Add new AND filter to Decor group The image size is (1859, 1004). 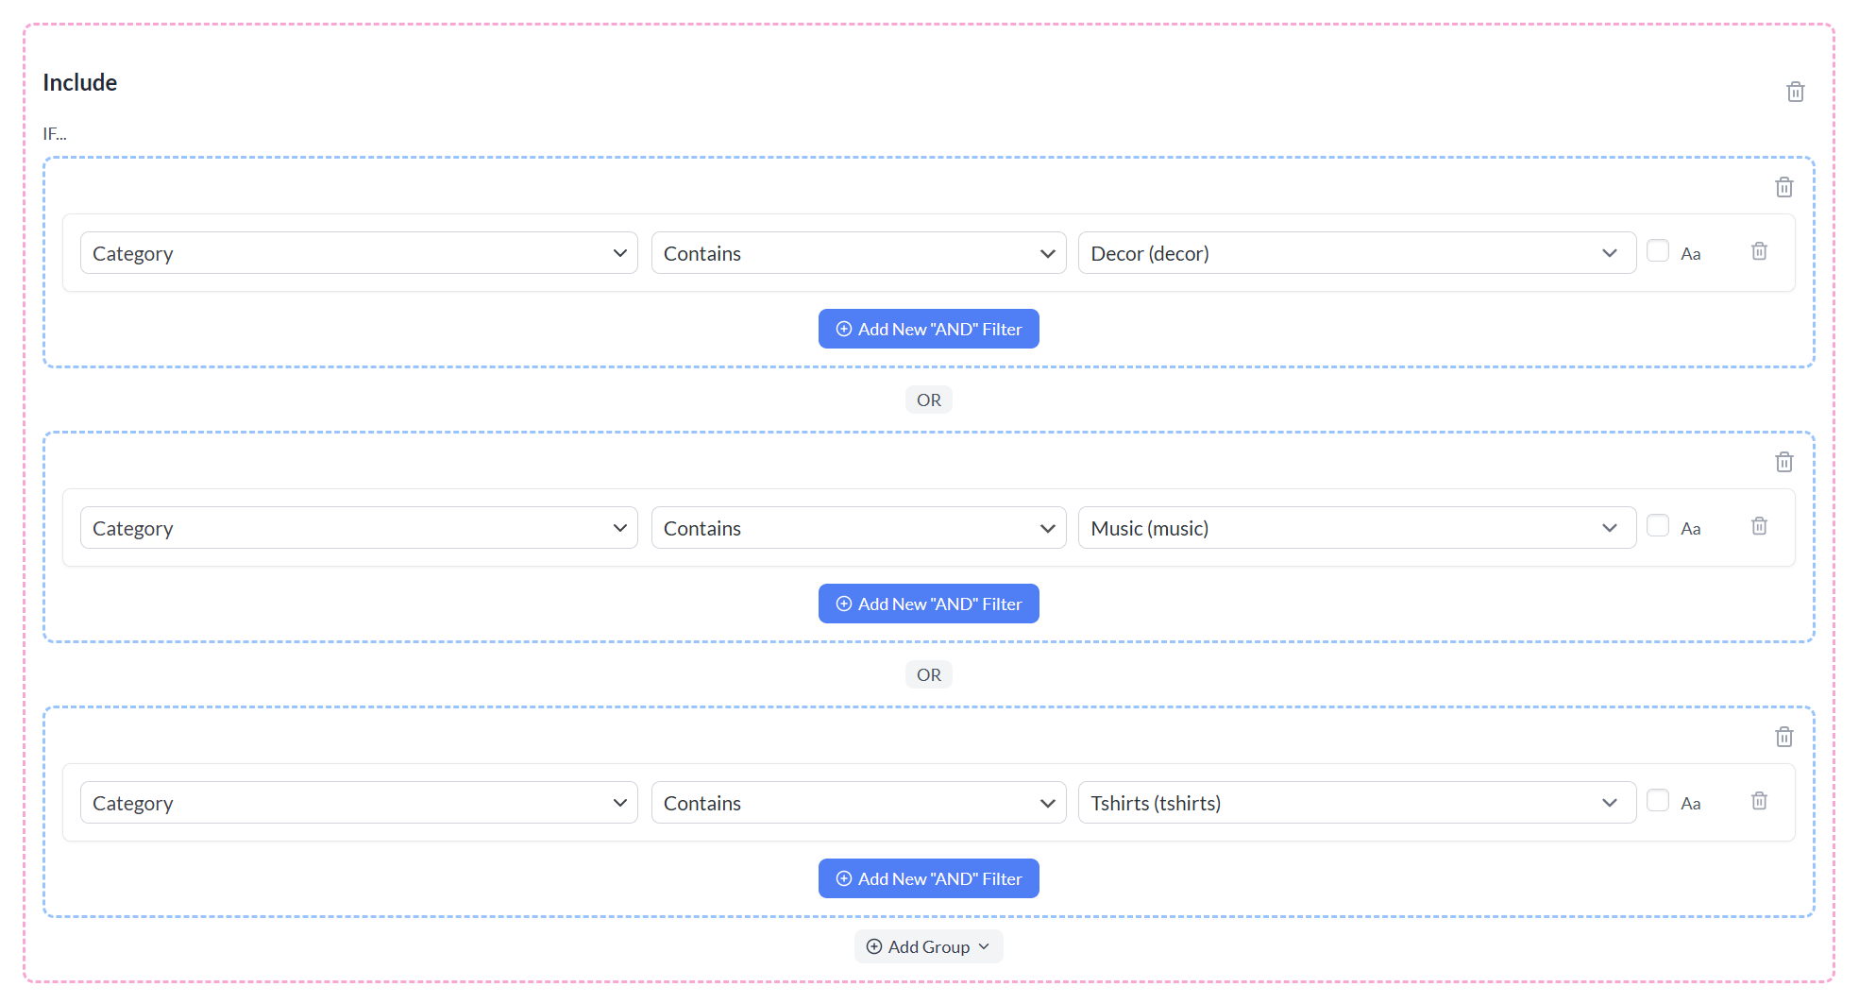click(928, 329)
